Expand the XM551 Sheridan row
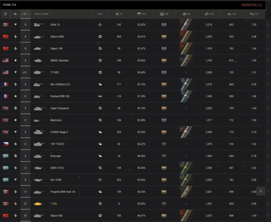The width and height of the screenshot is (271, 222). click(268, 60)
